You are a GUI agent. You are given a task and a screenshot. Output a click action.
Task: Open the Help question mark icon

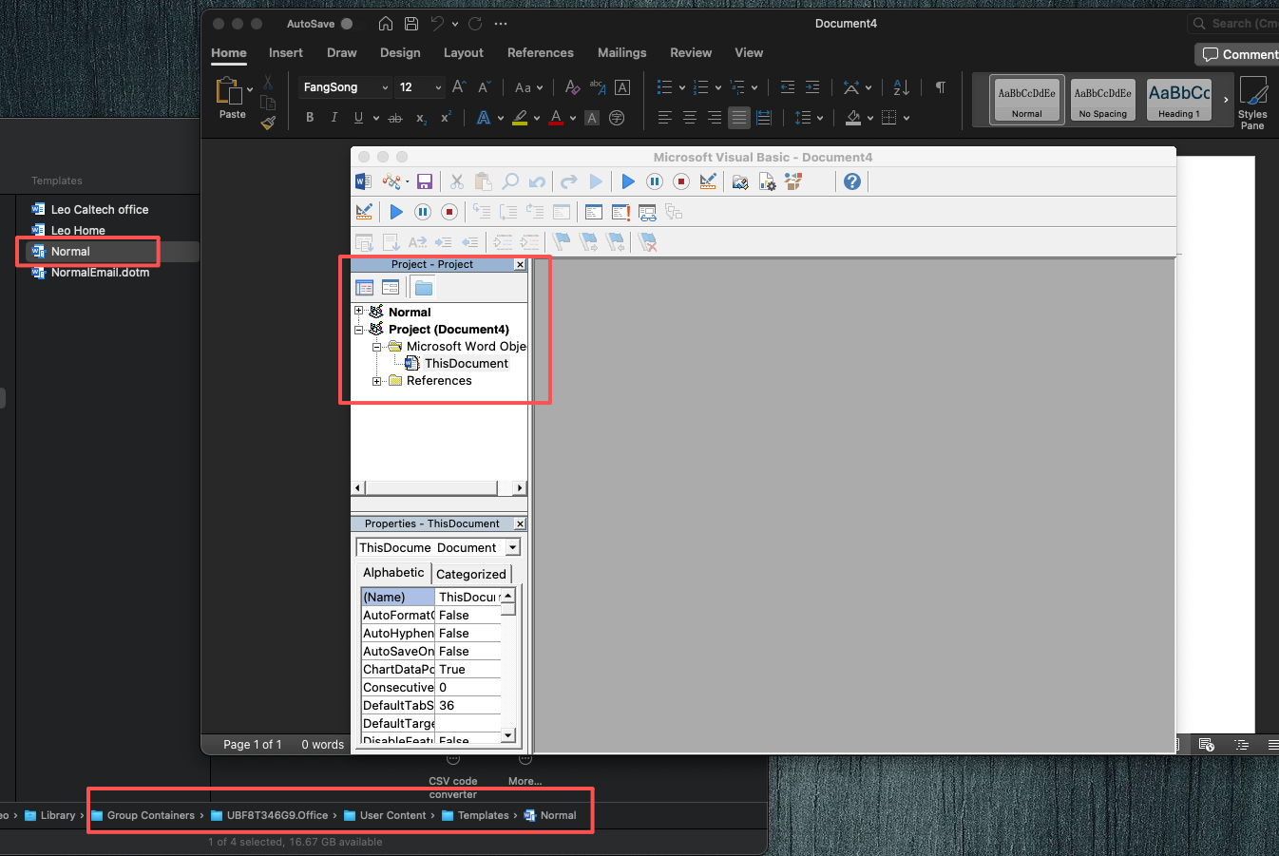click(852, 181)
